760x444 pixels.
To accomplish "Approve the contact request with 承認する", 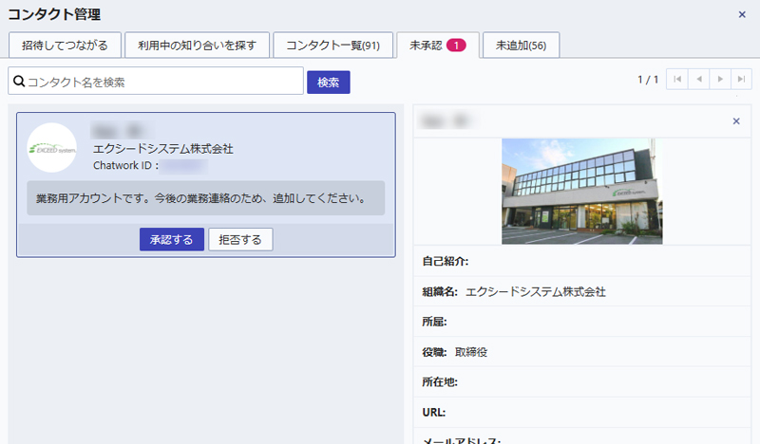I will (x=172, y=239).
